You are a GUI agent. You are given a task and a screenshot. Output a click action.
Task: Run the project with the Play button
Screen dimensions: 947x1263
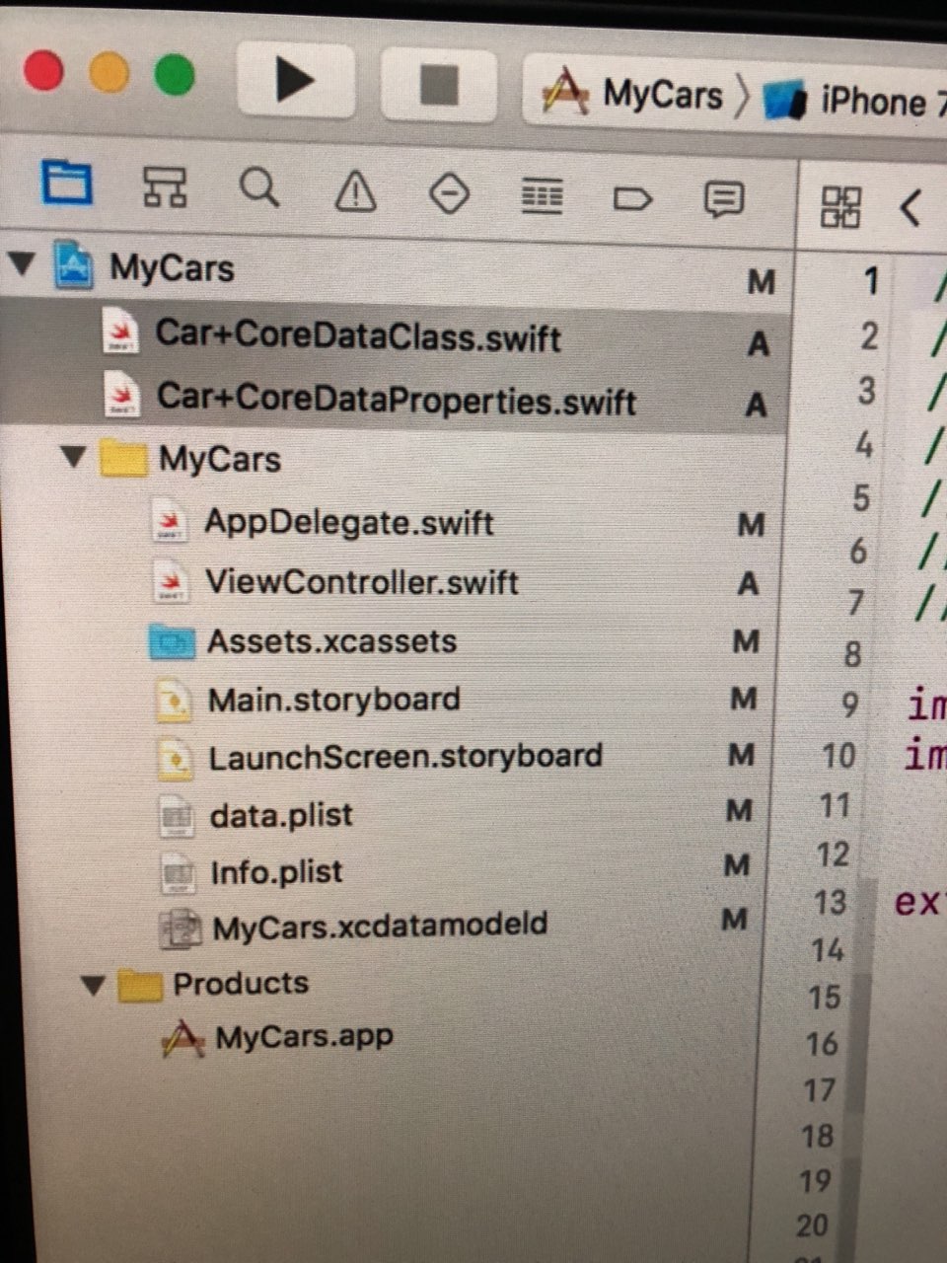(294, 81)
